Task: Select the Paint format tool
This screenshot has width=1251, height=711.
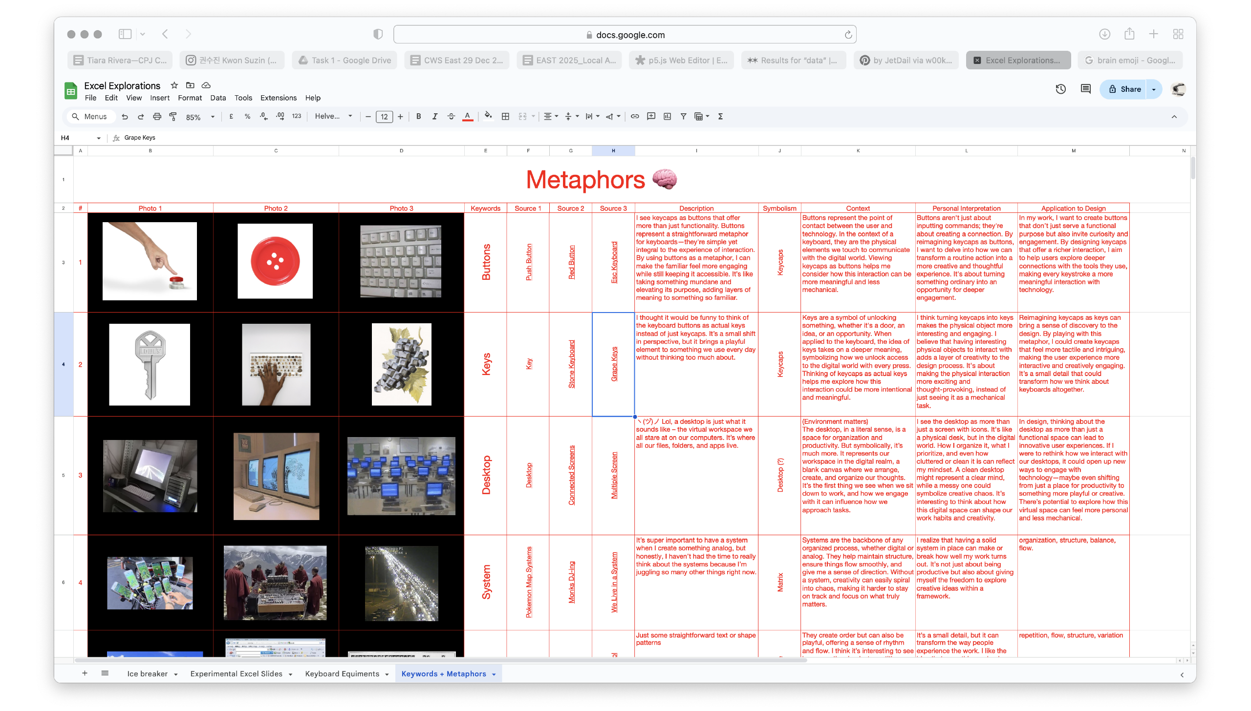Action: [173, 117]
